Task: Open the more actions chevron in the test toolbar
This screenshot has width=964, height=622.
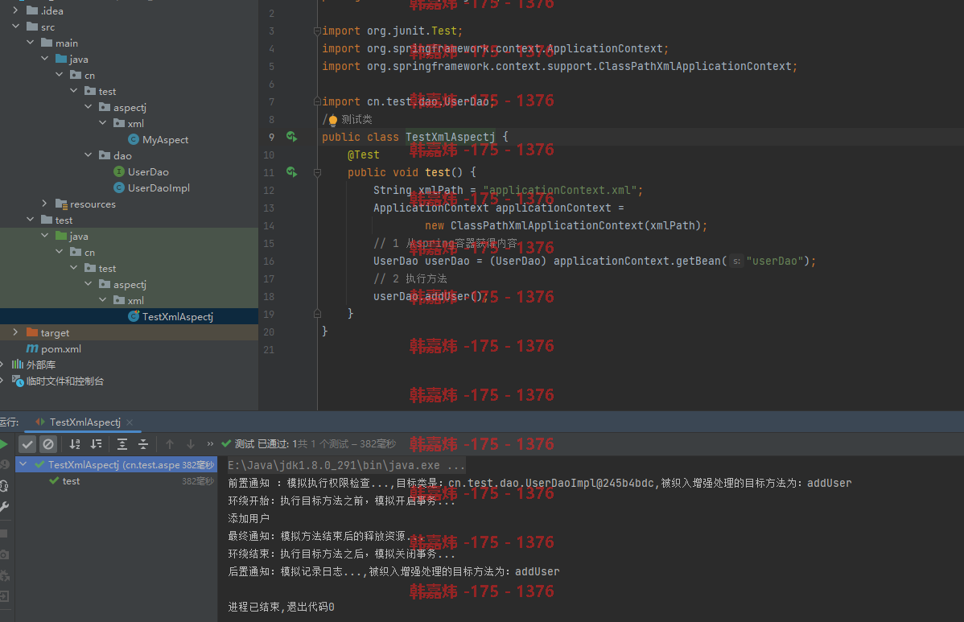Action: pyautogui.click(x=210, y=443)
